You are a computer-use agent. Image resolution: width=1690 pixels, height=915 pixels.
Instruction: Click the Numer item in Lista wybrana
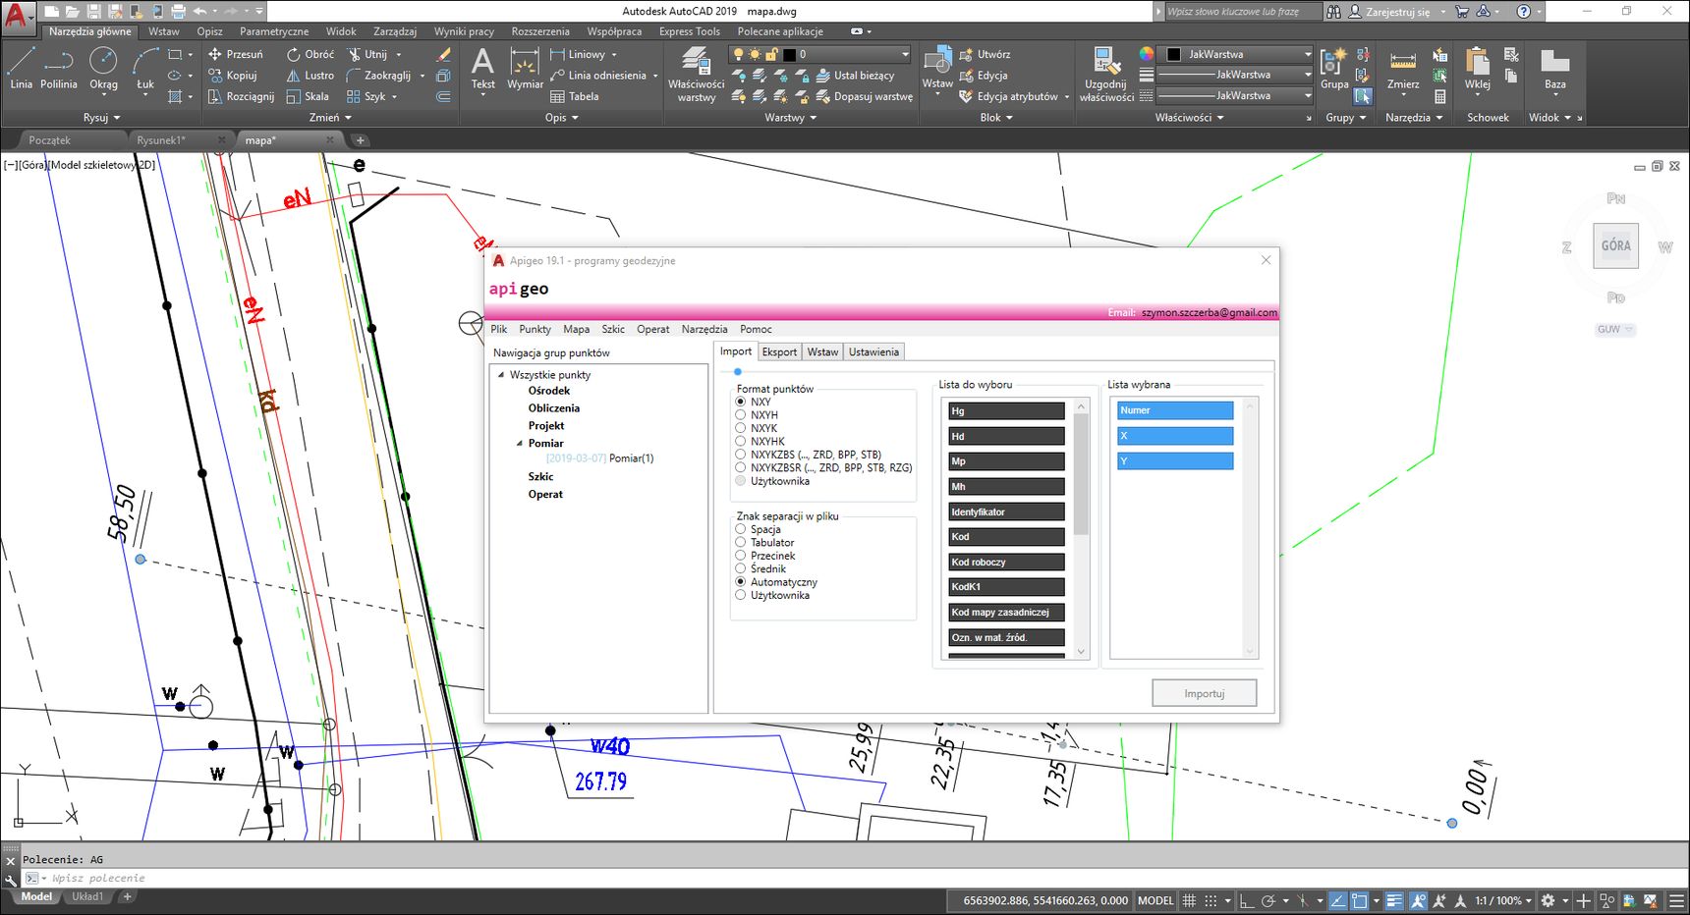click(x=1175, y=410)
